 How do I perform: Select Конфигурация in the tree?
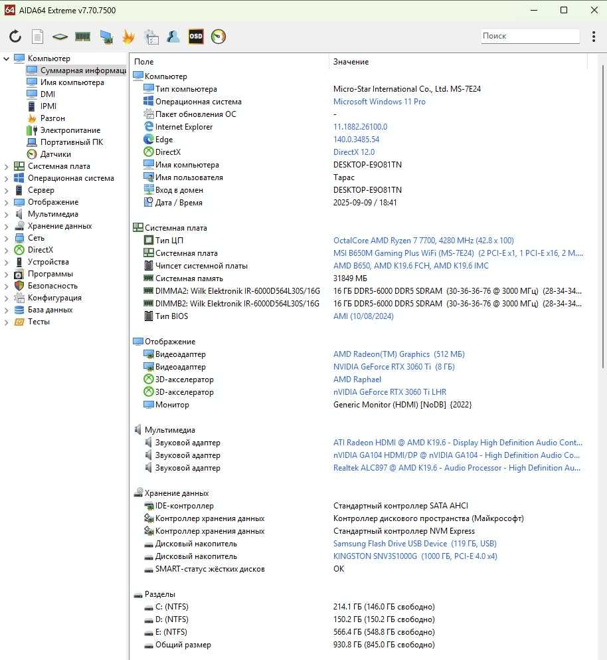pos(54,298)
